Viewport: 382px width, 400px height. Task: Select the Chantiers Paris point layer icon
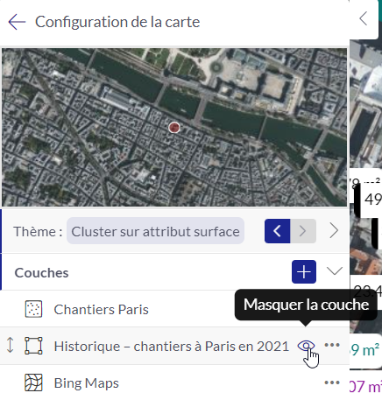[x=33, y=309]
